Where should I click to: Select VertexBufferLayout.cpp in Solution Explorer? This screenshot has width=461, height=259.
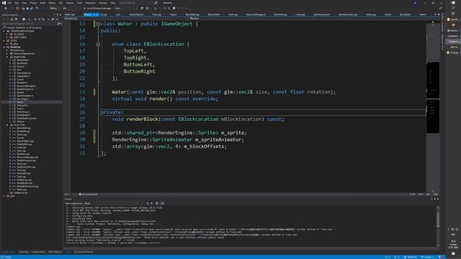[28, 186]
